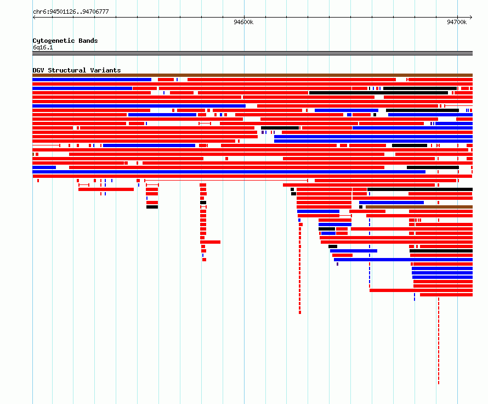Select the gray 6q16.1 cytogenetic band bar
Screen dimensions: 488x404
(252, 53)
